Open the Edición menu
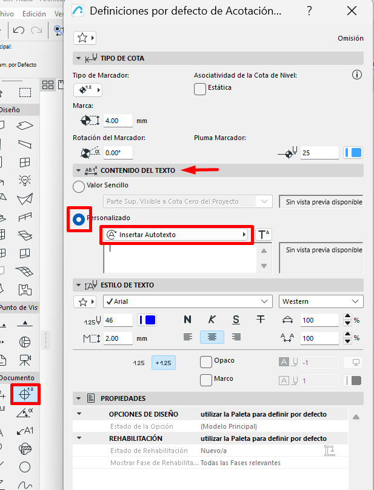Viewport: 374px width, 490px height. (33, 13)
